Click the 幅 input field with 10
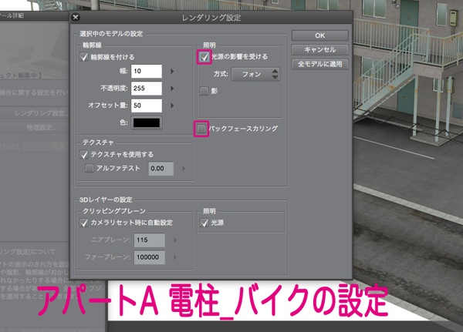This screenshot has width=463, height=332. (x=147, y=72)
